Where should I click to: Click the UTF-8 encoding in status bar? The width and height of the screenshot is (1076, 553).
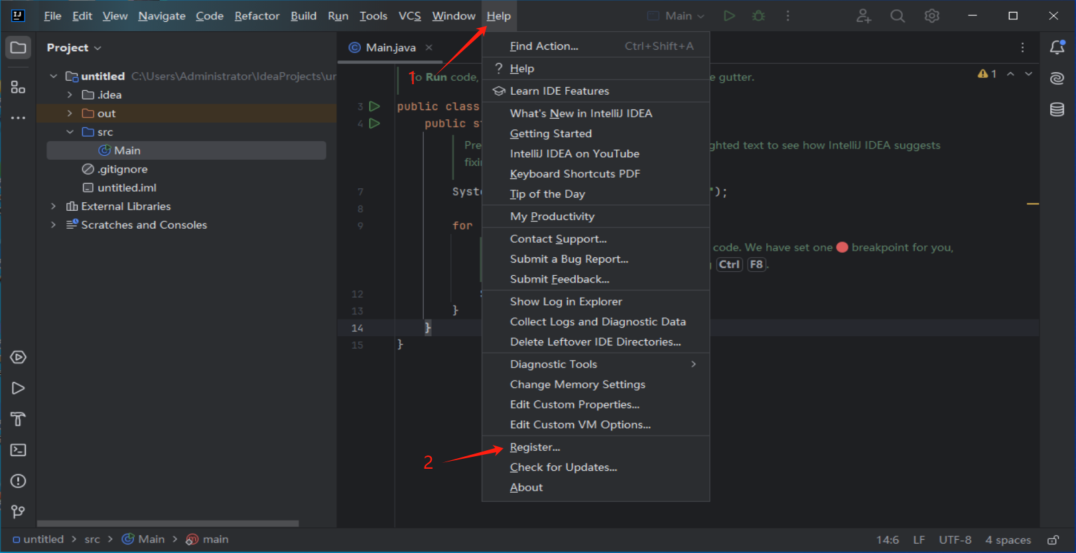point(955,540)
